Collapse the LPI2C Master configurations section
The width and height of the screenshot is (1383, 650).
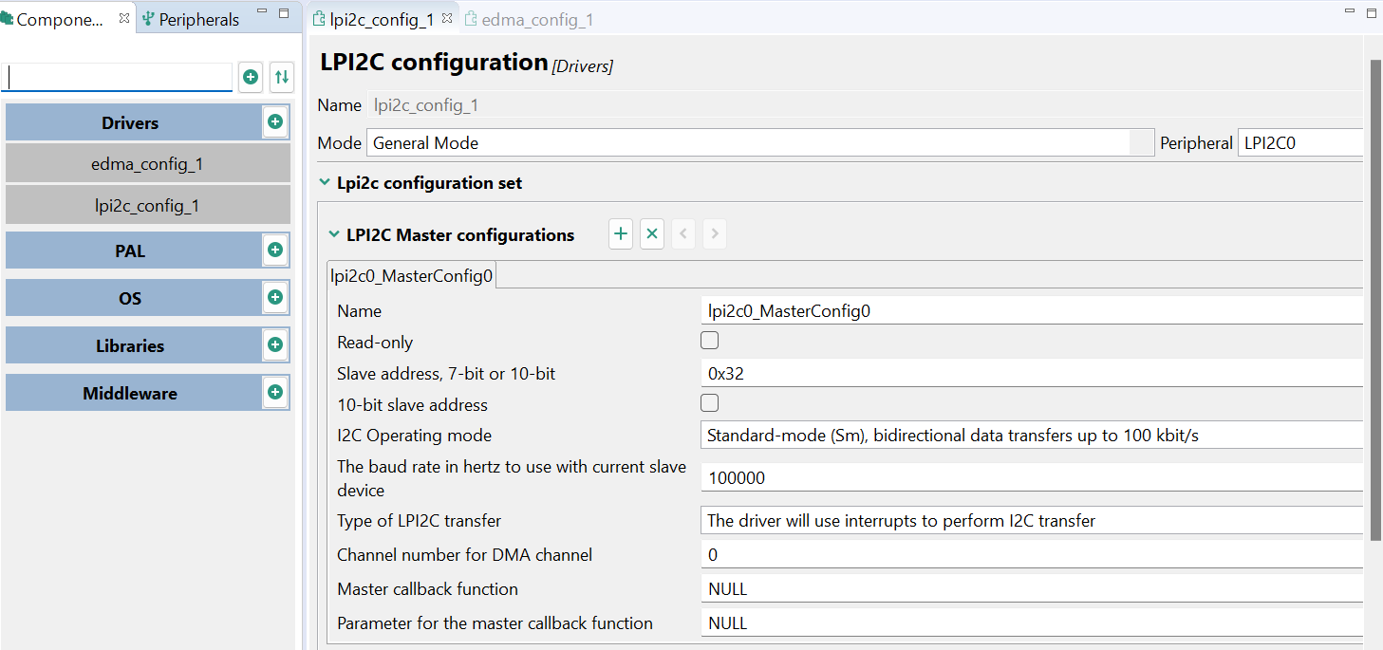pos(334,234)
